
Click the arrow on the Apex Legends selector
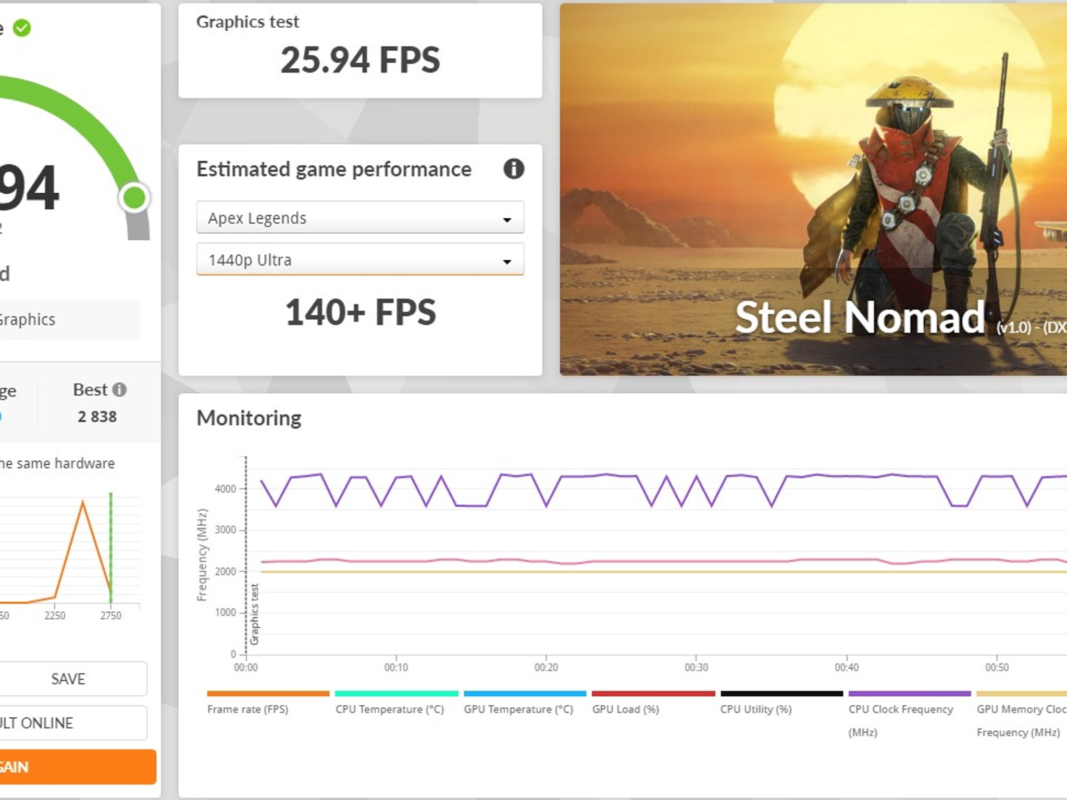tap(506, 220)
